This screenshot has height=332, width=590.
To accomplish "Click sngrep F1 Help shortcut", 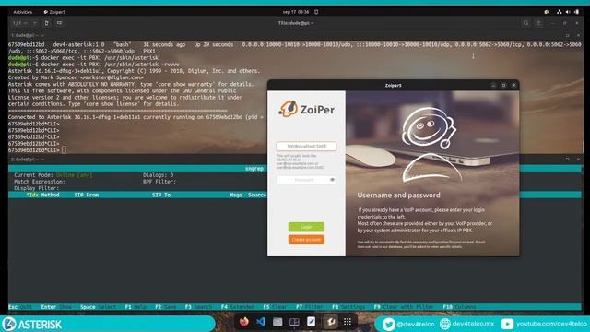I will click(136, 307).
